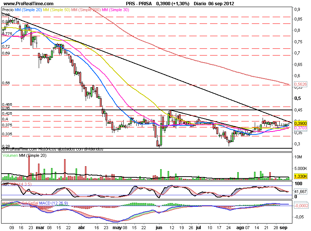Click the yellow 0,3900 current price tag

point(300,123)
